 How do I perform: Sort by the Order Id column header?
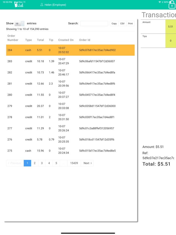click(85, 40)
